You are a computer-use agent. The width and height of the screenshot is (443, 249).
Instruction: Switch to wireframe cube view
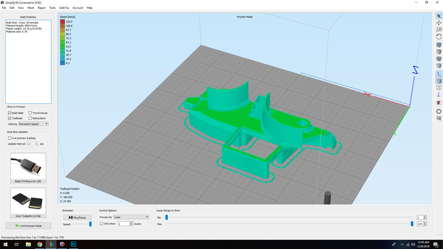coord(439,88)
